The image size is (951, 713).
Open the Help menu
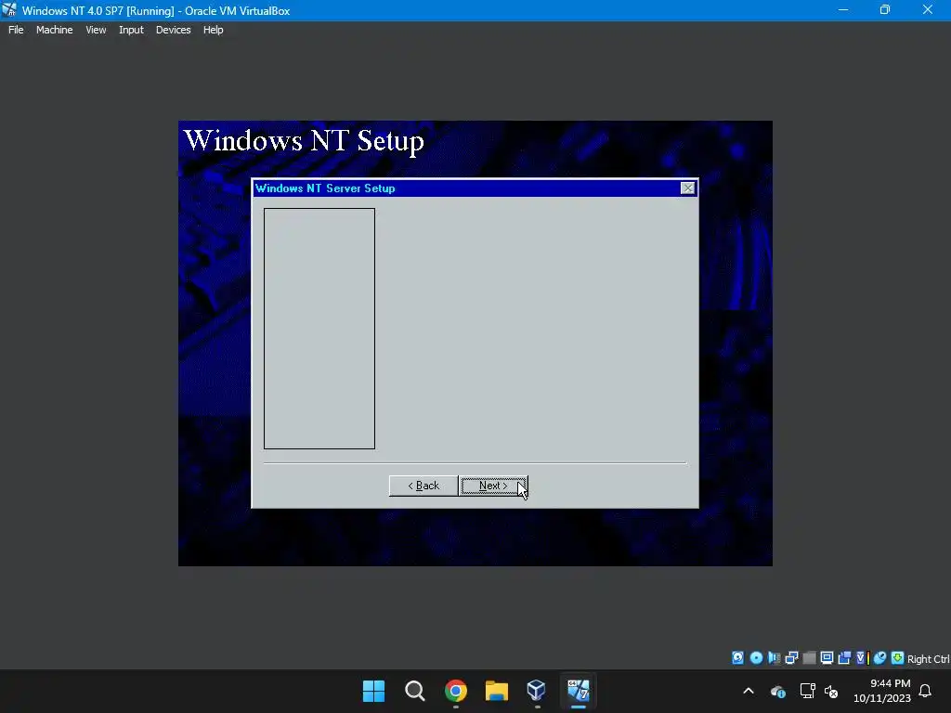(x=213, y=30)
